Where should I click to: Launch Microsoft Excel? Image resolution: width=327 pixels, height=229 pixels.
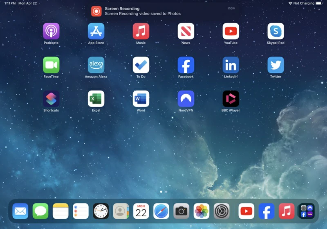(x=96, y=99)
